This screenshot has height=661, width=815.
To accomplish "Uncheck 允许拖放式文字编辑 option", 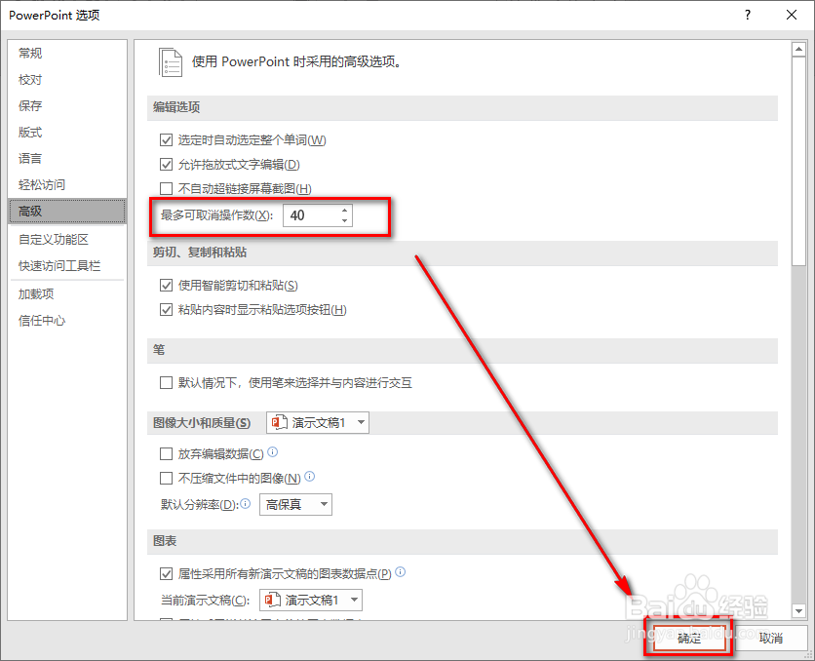I will point(167,164).
